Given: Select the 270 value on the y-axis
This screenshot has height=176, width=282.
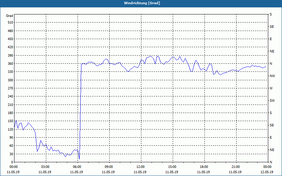Looking at the screenshot, I should point(11,88).
